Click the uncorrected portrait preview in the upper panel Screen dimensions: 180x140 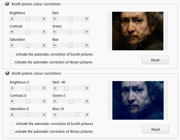138,31
